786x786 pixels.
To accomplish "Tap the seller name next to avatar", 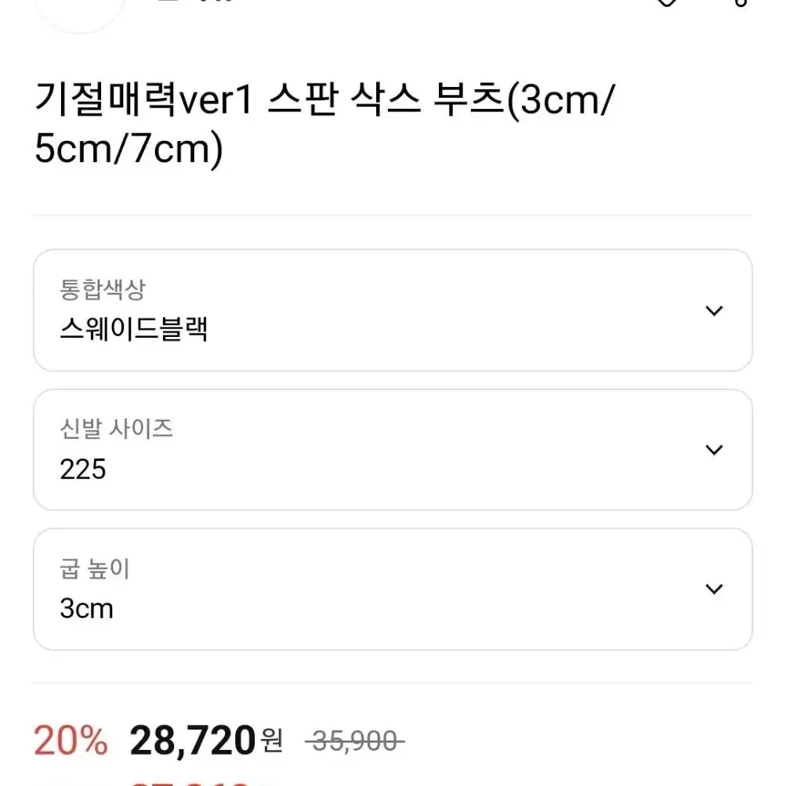I will (x=195, y=2).
